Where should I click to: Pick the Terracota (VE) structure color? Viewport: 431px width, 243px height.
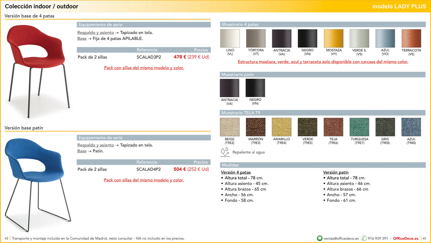pyautogui.click(x=411, y=39)
